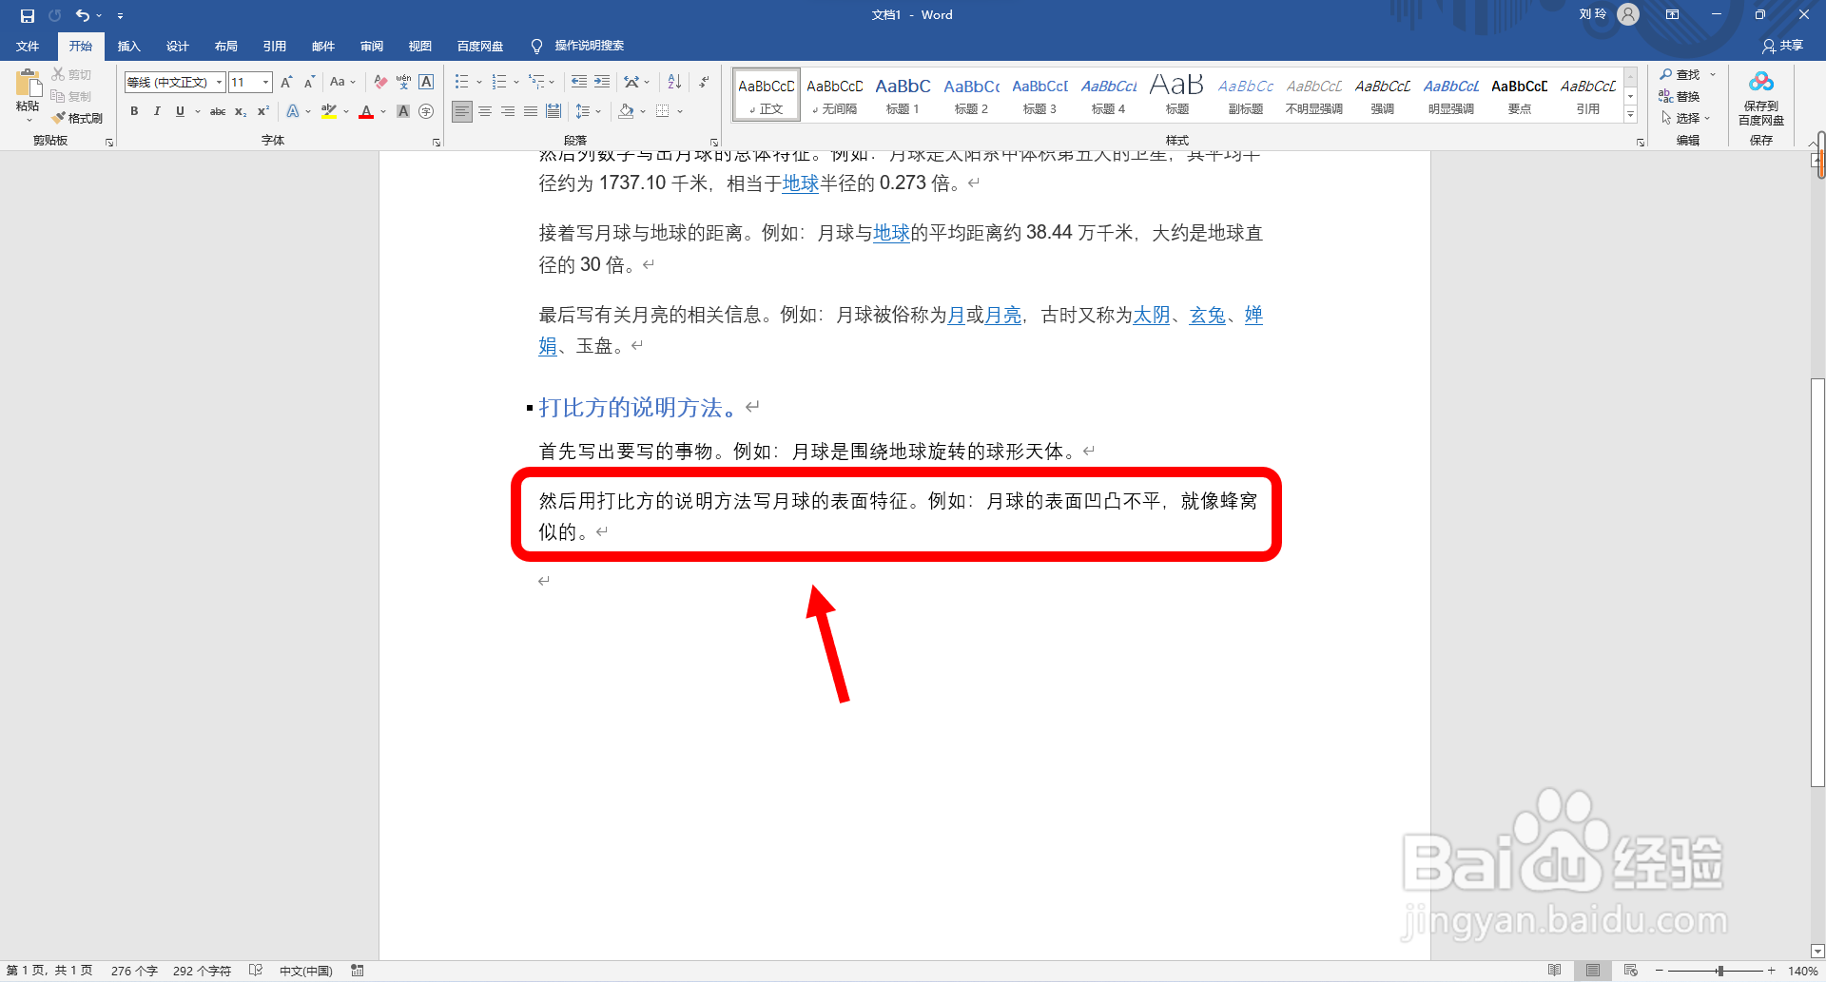Open the 百度网盘 ribbon tab
This screenshot has height=982, width=1826.
click(x=479, y=46)
